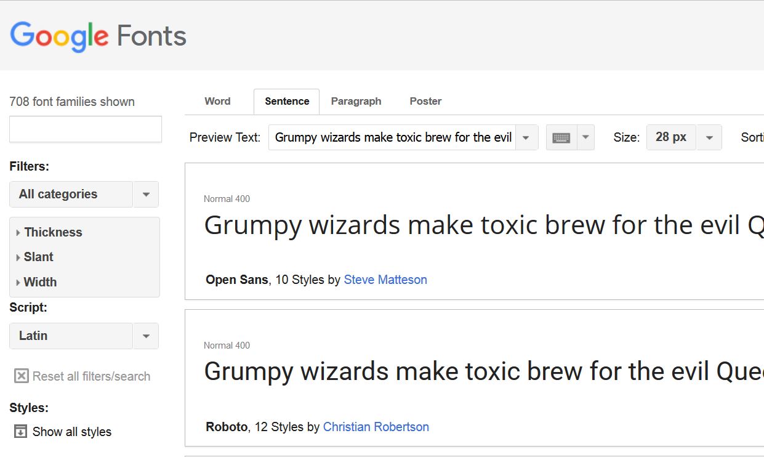Click Normal 400 label above Roboto
The image size is (764, 457).
pyautogui.click(x=227, y=346)
